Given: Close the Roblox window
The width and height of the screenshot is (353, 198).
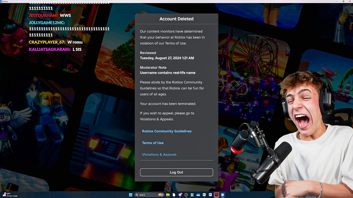Looking at the screenshot, I should click(x=350, y=1).
